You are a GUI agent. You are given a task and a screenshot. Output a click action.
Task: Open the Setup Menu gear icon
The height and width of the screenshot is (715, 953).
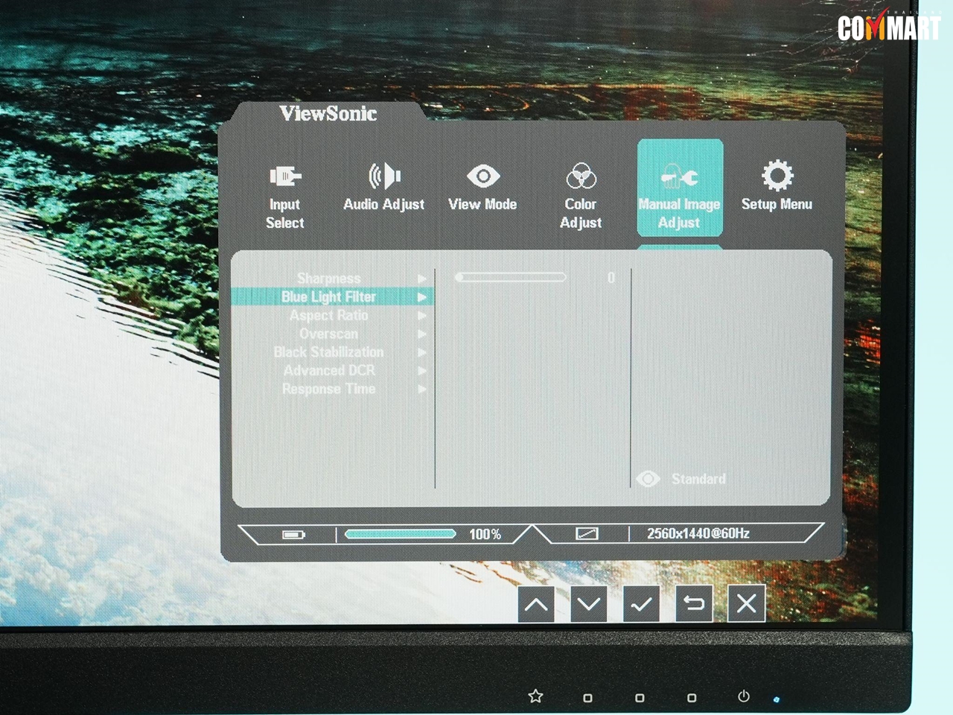777,177
